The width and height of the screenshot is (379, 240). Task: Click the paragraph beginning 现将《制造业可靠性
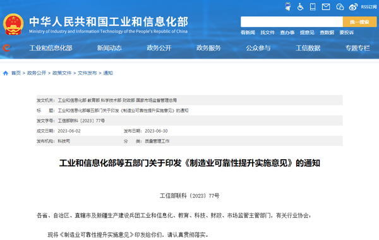[x=128, y=235]
